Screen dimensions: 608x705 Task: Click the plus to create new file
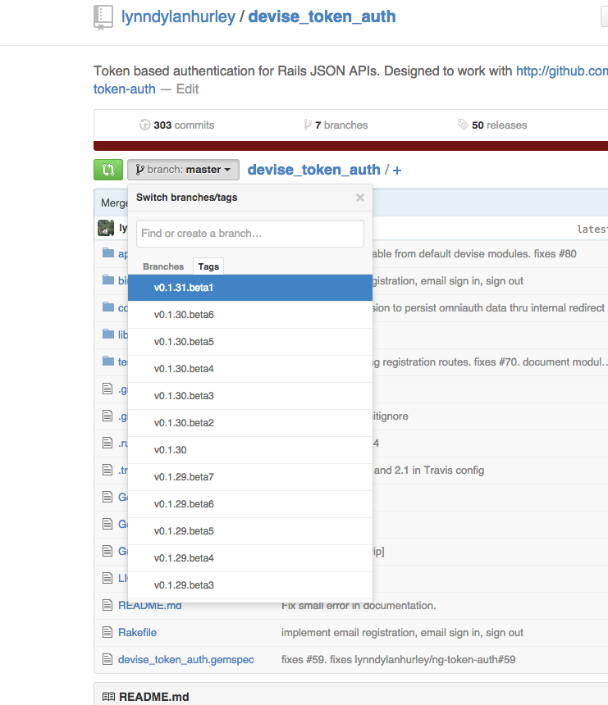click(x=397, y=170)
